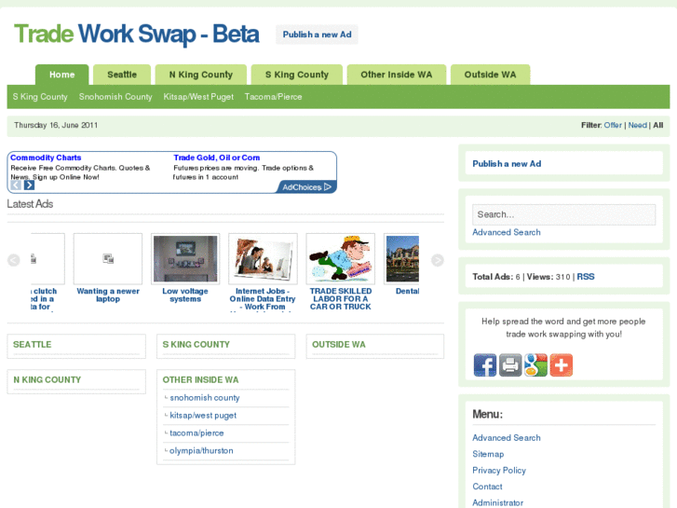Open Administrator in Menu list
The image size is (677, 508).
click(x=497, y=502)
